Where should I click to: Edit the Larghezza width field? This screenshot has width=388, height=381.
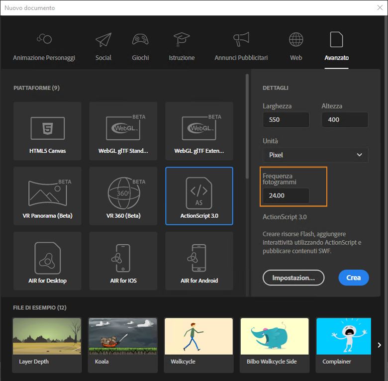click(x=286, y=120)
